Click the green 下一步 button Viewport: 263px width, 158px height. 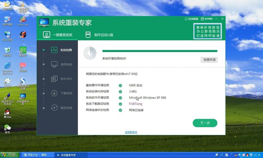tap(205, 123)
